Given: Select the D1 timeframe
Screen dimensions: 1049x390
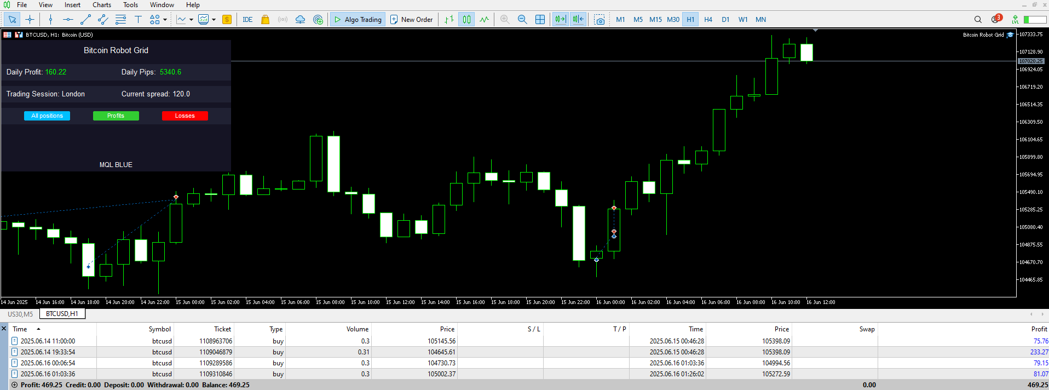Looking at the screenshot, I should point(725,20).
